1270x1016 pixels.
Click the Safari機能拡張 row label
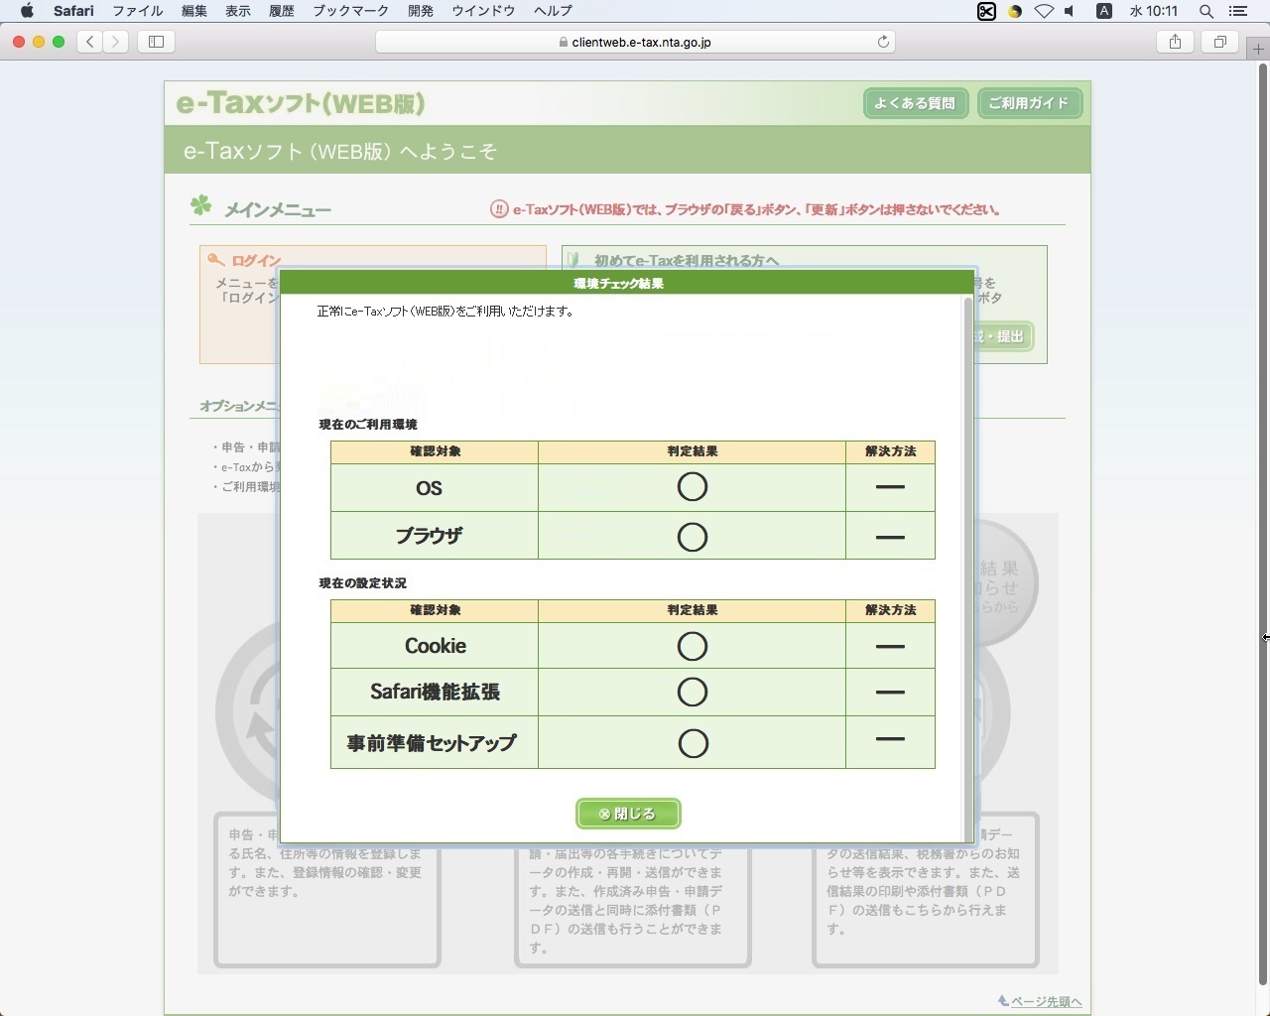[x=435, y=693]
